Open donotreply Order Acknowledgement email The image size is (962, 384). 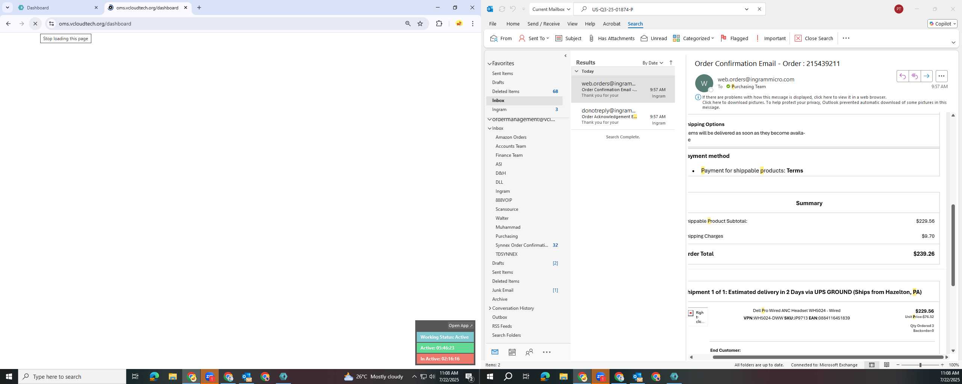coord(623,116)
